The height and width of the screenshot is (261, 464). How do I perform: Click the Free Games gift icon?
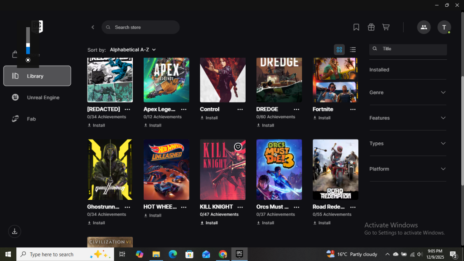(x=371, y=27)
